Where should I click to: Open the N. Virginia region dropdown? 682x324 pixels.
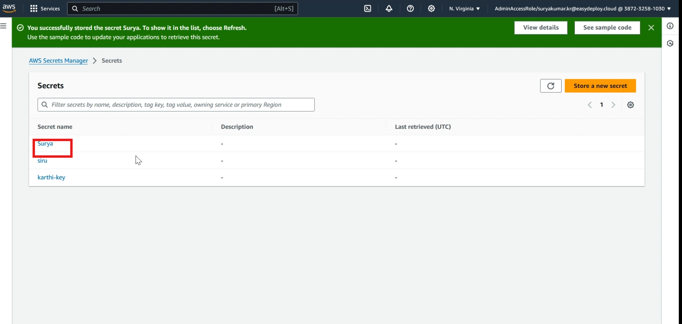(x=464, y=8)
